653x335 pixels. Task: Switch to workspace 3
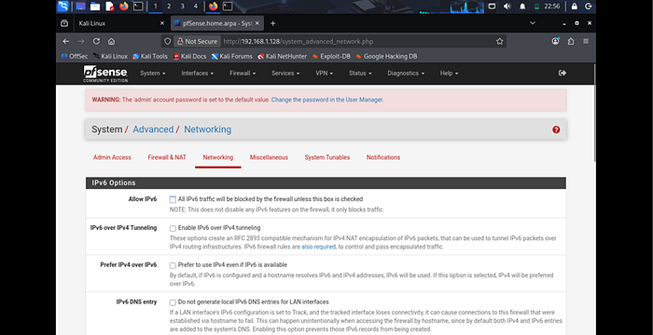click(183, 7)
